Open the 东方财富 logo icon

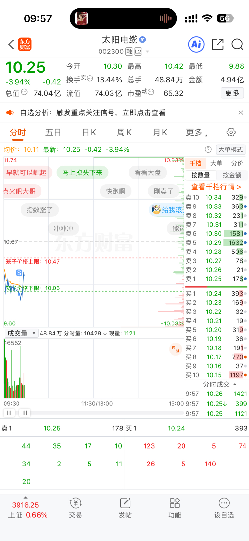tap(25, 44)
